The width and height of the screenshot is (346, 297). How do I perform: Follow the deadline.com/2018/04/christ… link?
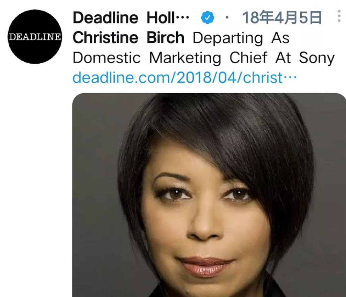pos(185,77)
